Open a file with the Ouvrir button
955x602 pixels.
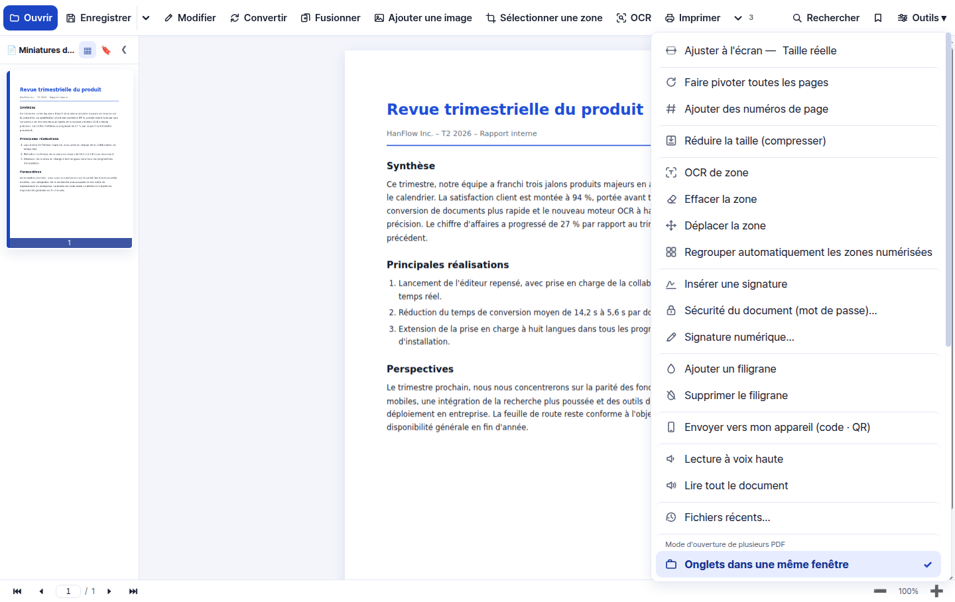(x=31, y=18)
